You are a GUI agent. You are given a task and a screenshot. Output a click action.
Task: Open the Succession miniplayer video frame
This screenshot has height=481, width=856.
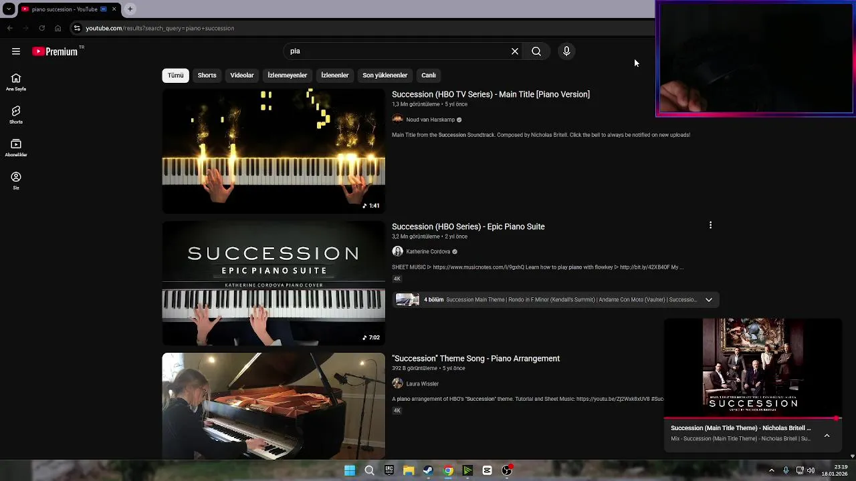click(x=752, y=367)
